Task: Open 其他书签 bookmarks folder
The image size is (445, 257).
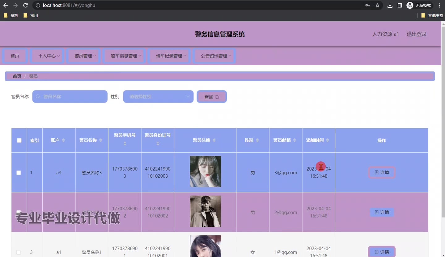Action: pos(432,15)
